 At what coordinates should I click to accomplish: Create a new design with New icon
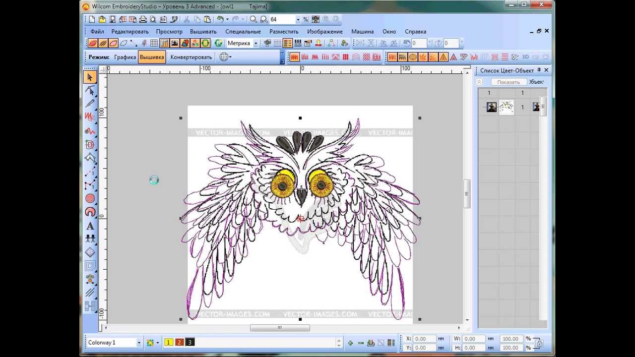coord(92,19)
